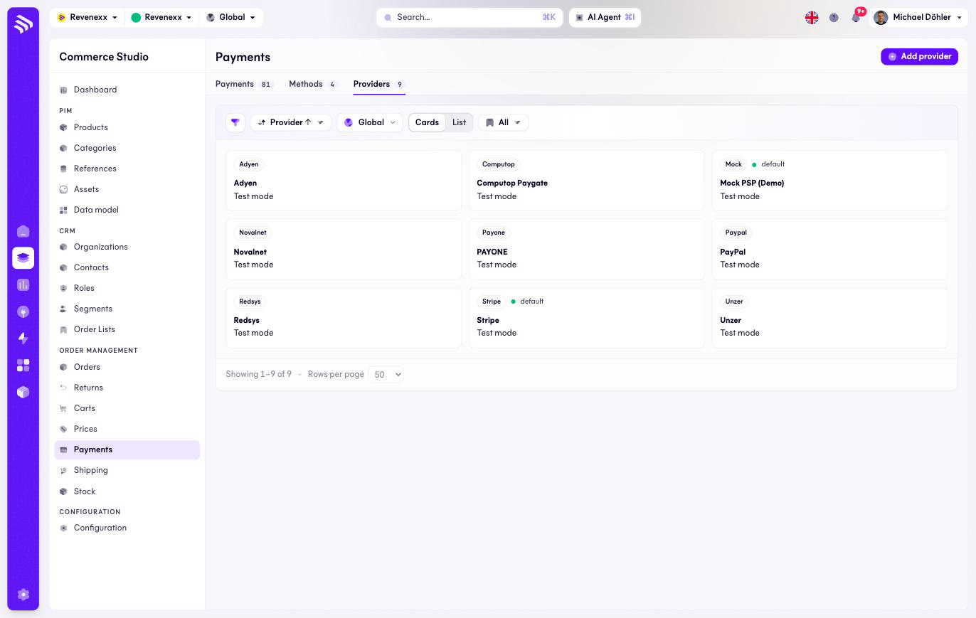This screenshot has height=618, width=976.
Task: Click the Mock provider tag
Action: [733, 164]
